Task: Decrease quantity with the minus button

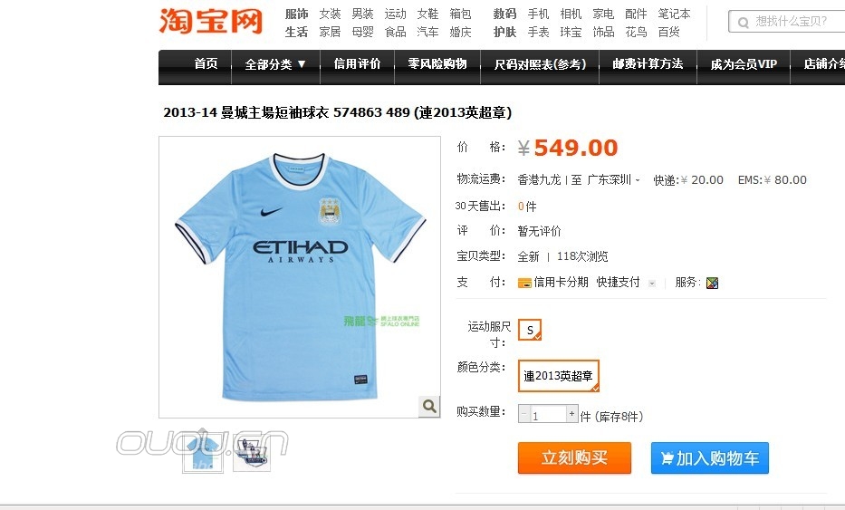Action: coord(523,413)
